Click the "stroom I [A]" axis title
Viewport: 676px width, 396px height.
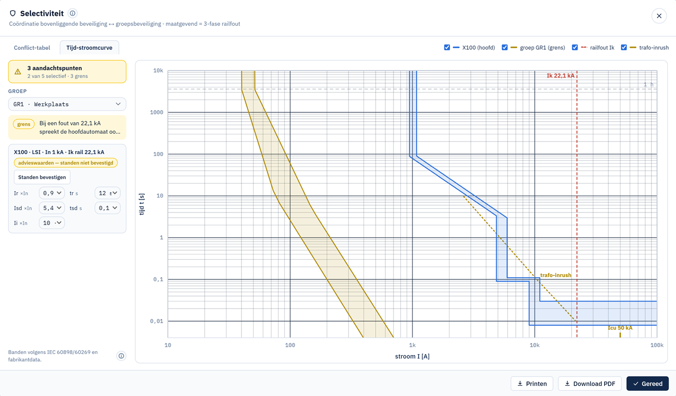(412, 356)
